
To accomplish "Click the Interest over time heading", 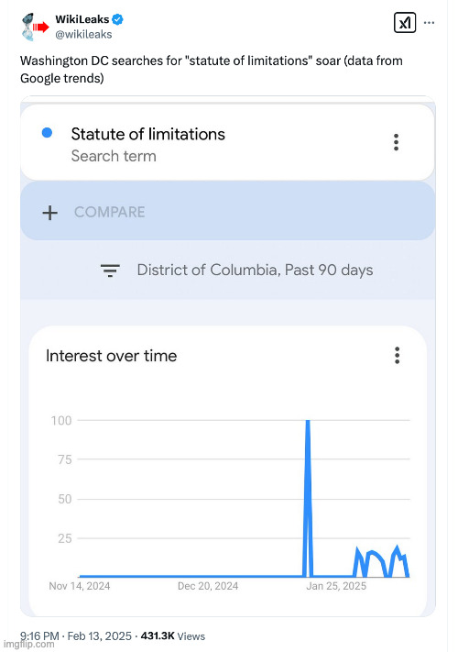I will (111, 356).
